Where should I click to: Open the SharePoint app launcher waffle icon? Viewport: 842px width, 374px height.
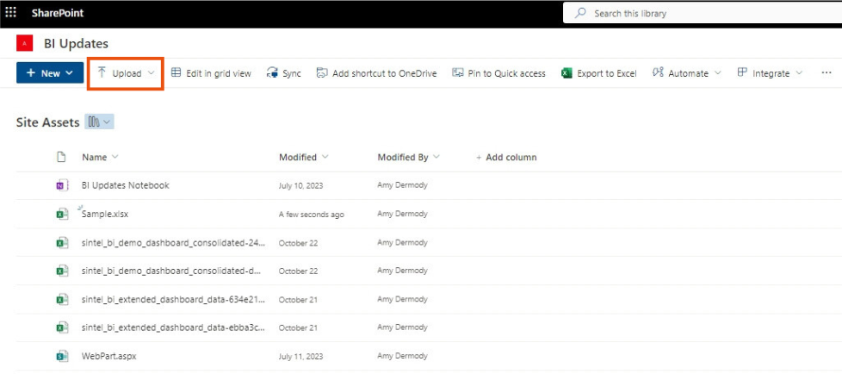(10, 13)
